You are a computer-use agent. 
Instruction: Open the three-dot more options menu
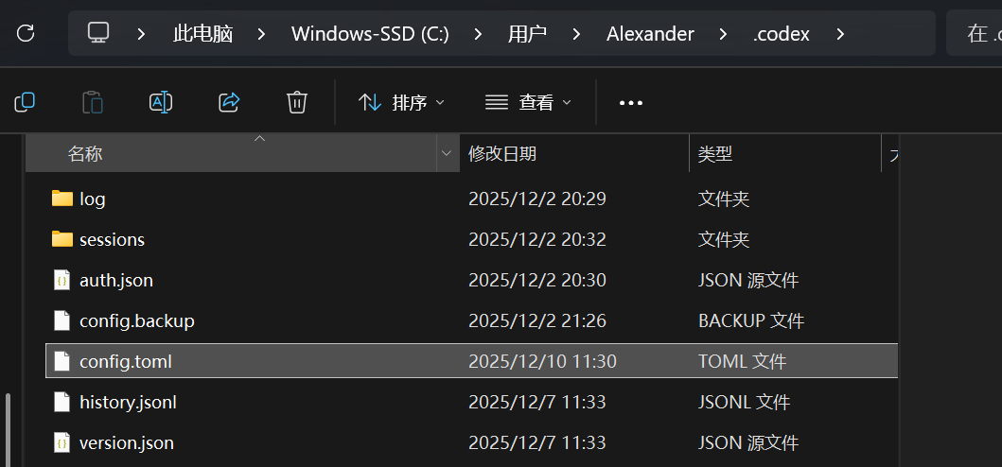point(631,103)
